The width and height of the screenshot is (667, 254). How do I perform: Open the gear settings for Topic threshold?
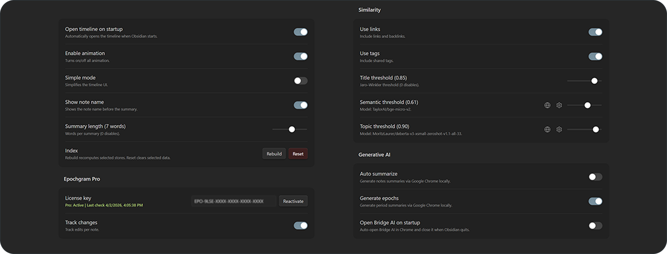(x=559, y=129)
